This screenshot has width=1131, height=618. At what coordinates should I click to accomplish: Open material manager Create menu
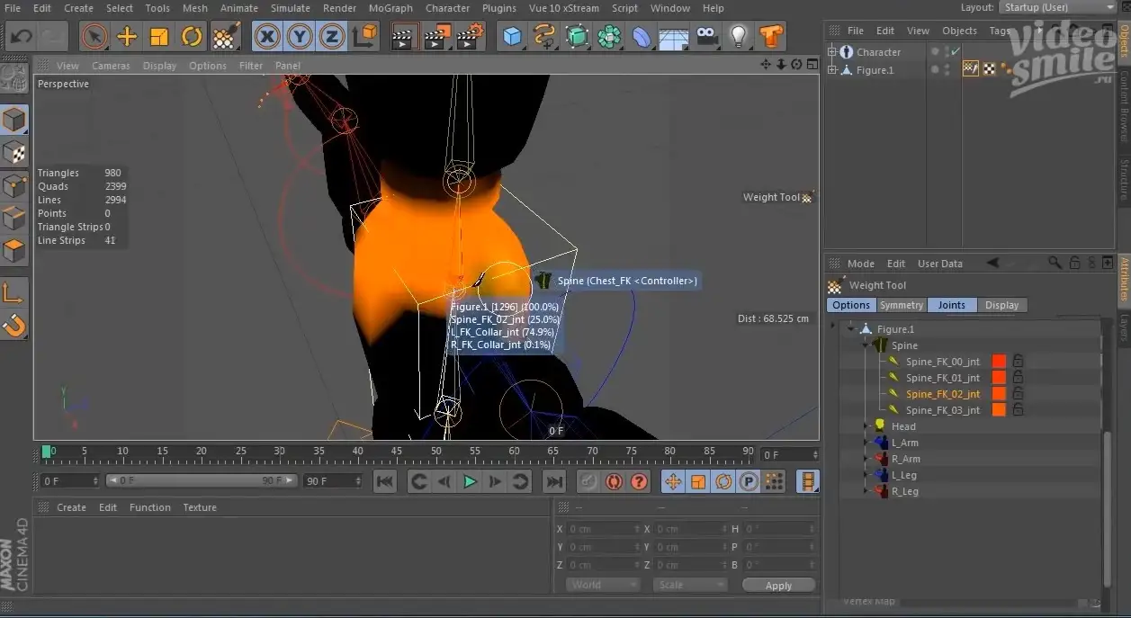click(x=71, y=507)
